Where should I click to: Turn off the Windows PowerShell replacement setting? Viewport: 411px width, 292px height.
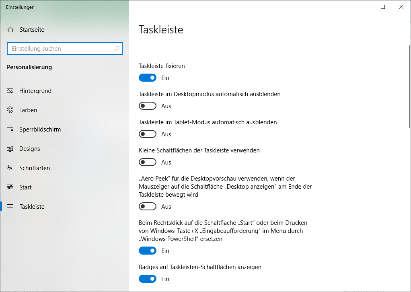click(148, 251)
